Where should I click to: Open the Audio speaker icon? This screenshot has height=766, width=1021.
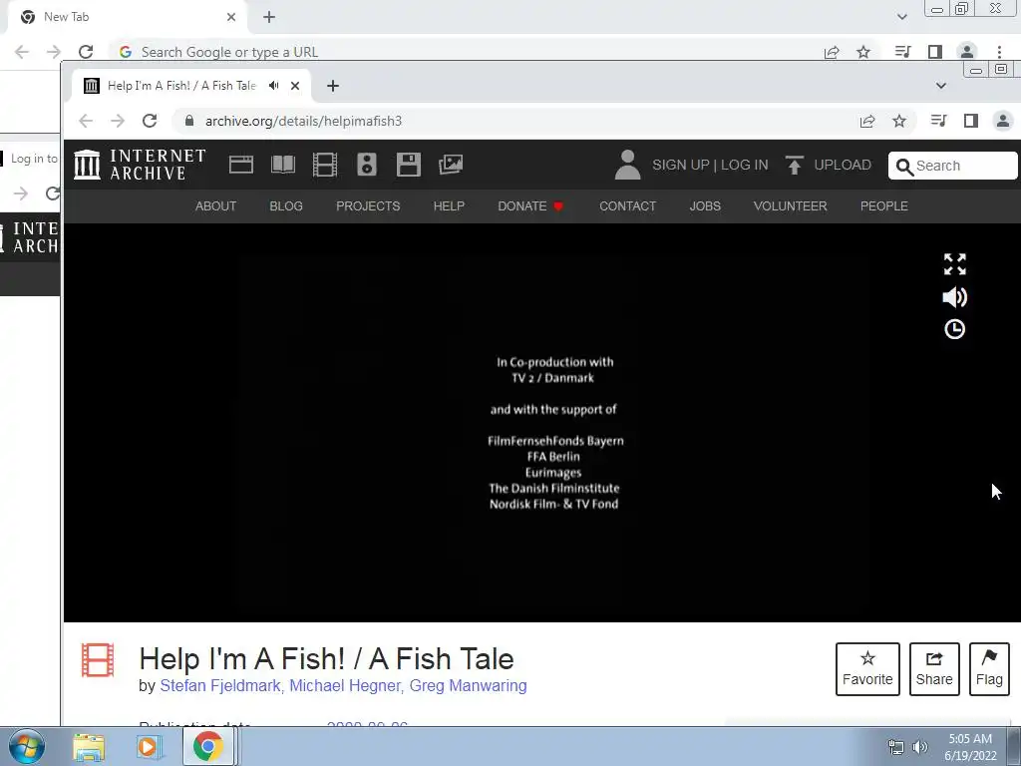367,165
